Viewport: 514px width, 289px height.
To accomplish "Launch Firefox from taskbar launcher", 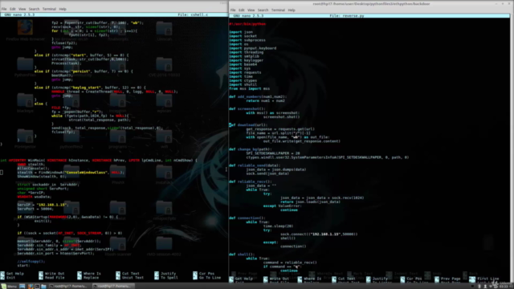I will point(31,287).
